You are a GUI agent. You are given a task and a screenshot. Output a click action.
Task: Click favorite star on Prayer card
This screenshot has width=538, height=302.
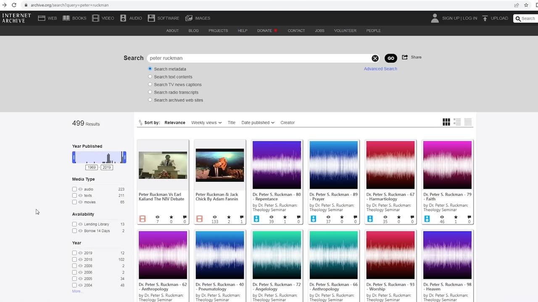342,217
